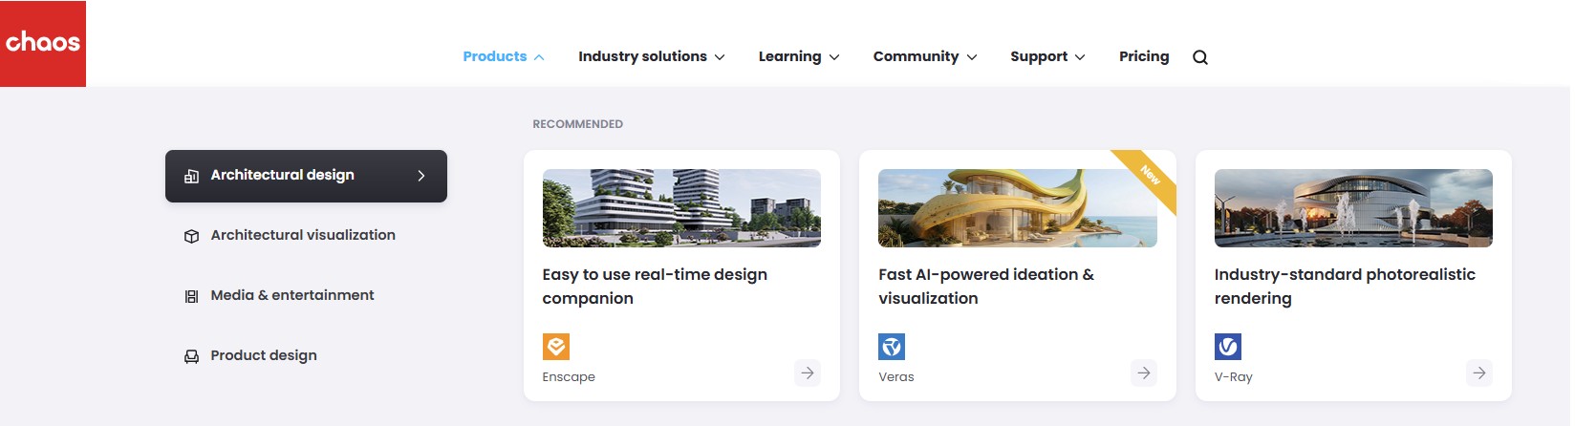Viewport: 1596px width, 426px height.
Task: Select the Product design category
Action: pyautogui.click(x=263, y=355)
